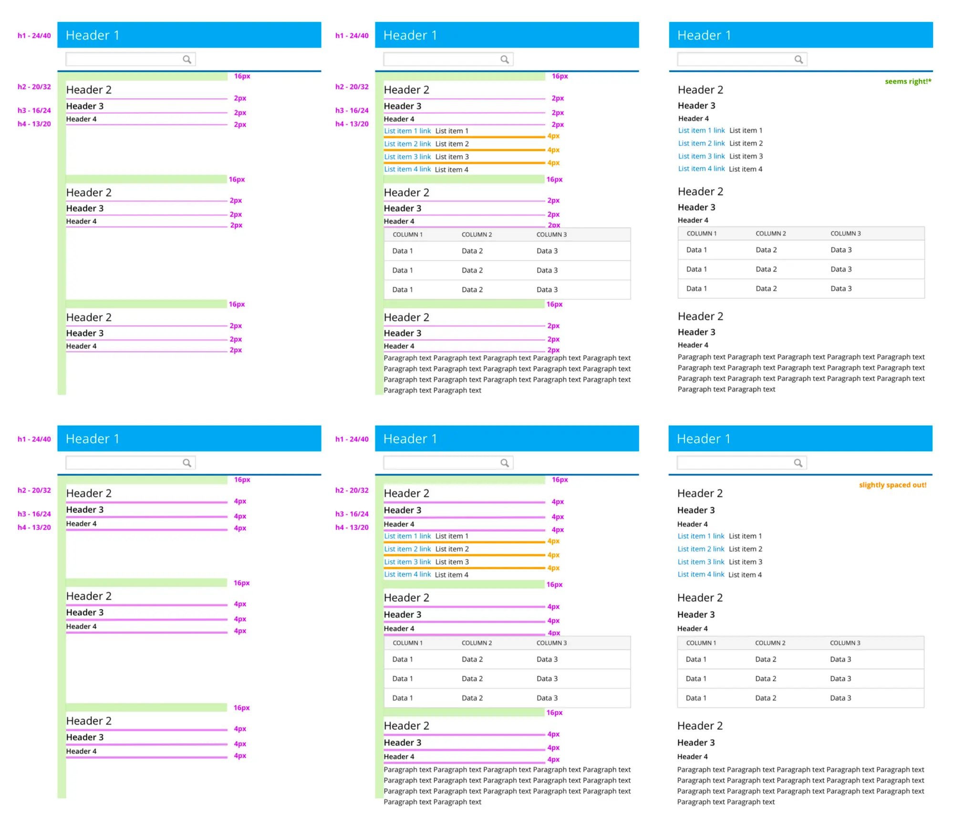
Task: Click COLUMN 3 header in bottom-middle annotated table
Action: [x=551, y=643]
